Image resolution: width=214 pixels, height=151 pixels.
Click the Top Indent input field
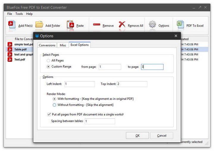[x=132, y=84]
